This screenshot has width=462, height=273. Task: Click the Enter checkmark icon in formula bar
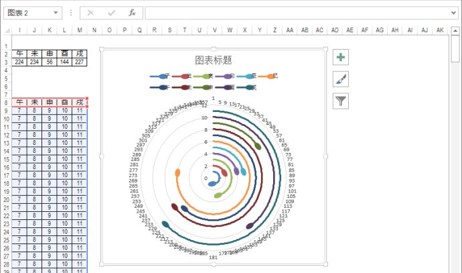pos(111,13)
